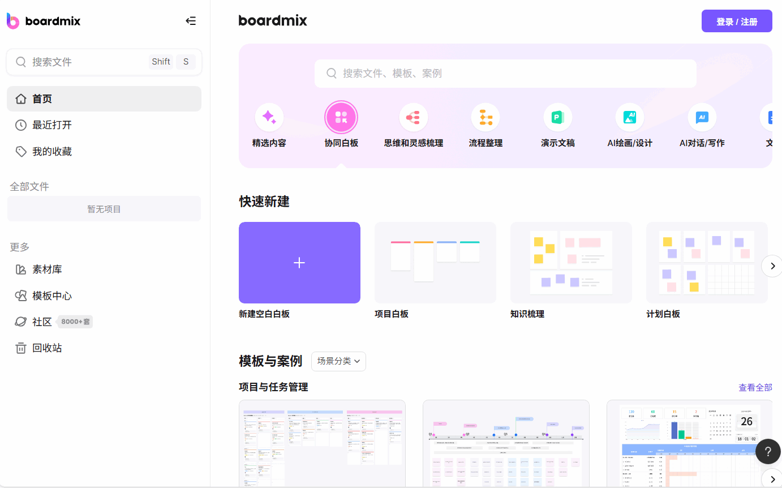Select the AI绘画/设计 icon

630,117
